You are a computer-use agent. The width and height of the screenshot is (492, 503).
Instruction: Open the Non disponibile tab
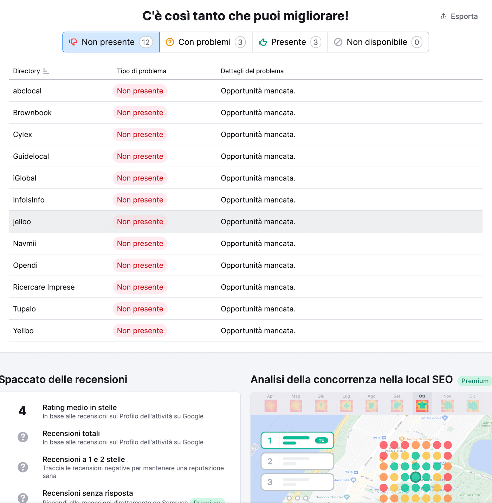click(378, 42)
